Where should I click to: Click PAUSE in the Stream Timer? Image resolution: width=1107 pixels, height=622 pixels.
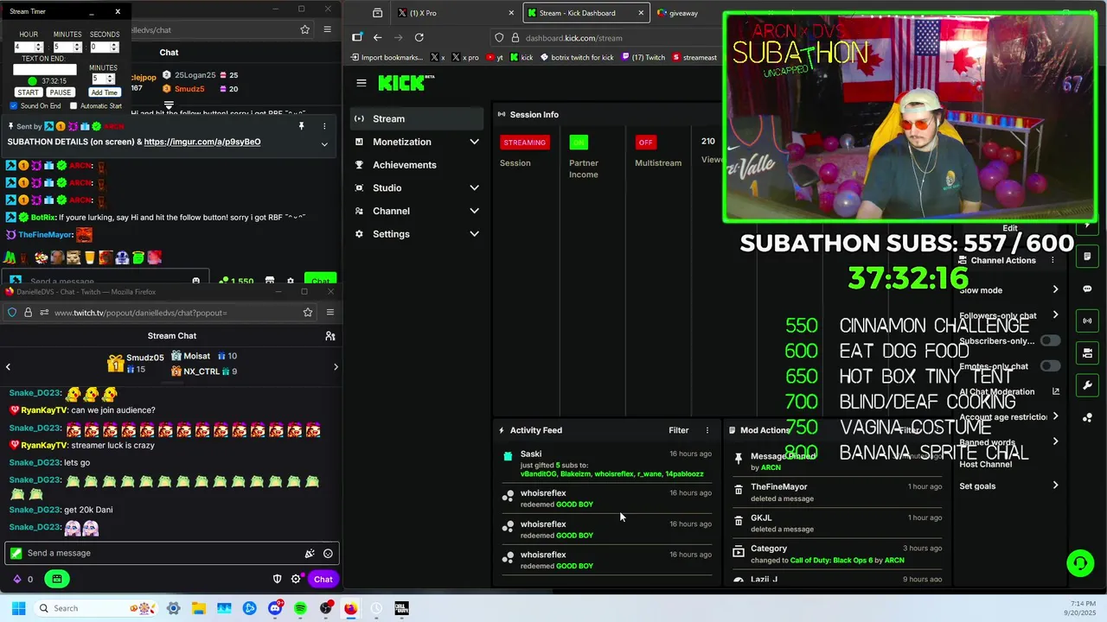(x=60, y=92)
